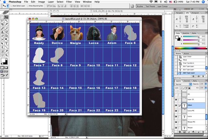
Task: Select the Lasso tool
Action: pos(2,21)
